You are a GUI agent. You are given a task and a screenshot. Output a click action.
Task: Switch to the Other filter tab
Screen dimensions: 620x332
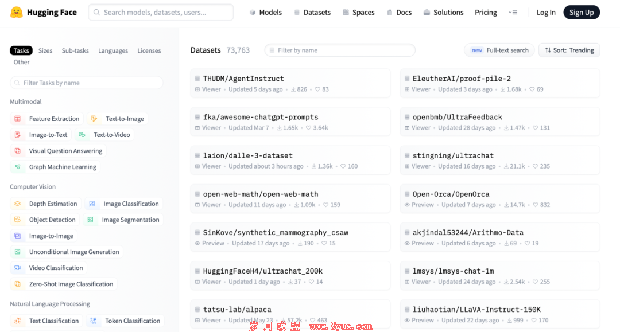(x=21, y=62)
